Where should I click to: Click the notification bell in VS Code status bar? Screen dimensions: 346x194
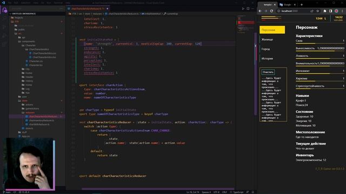tap(253, 192)
